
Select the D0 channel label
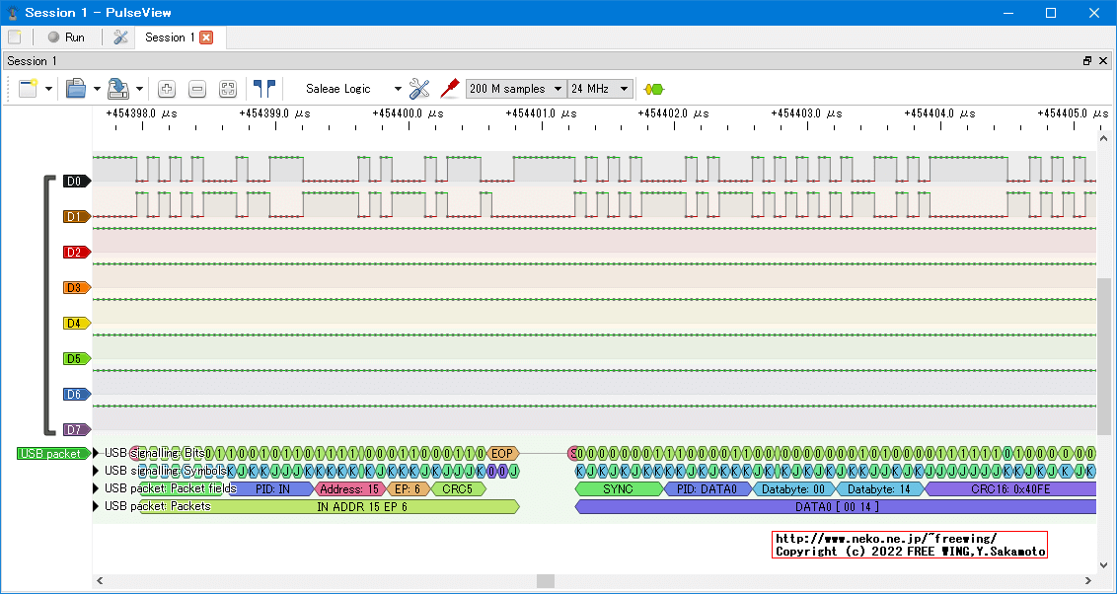click(76, 182)
